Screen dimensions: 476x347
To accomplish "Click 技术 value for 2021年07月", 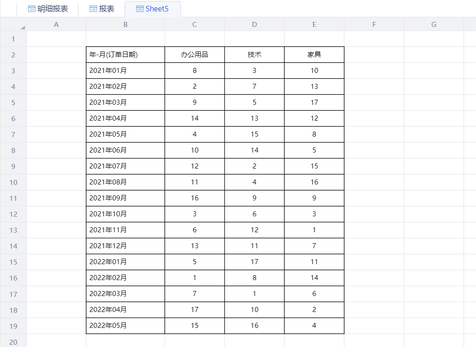I will click(x=254, y=166).
